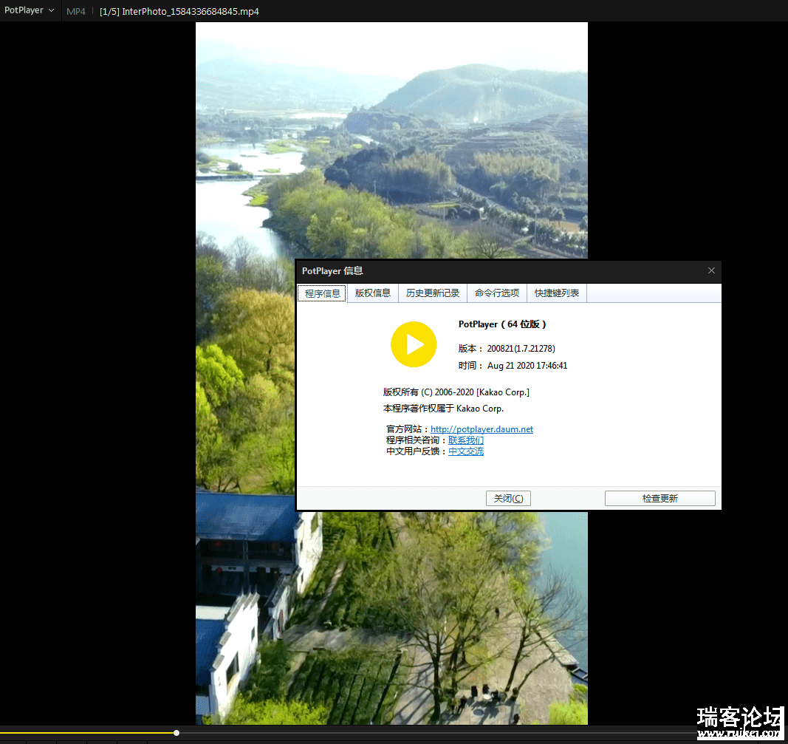Switch to the 快捷键列表 tab
The height and width of the screenshot is (744, 788).
click(x=557, y=293)
